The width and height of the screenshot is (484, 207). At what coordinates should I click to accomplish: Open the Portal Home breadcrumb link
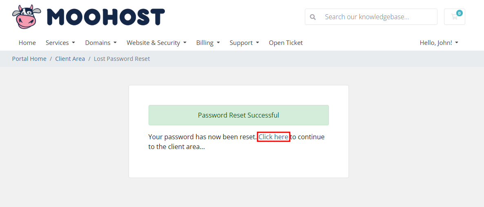tap(29, 59)
